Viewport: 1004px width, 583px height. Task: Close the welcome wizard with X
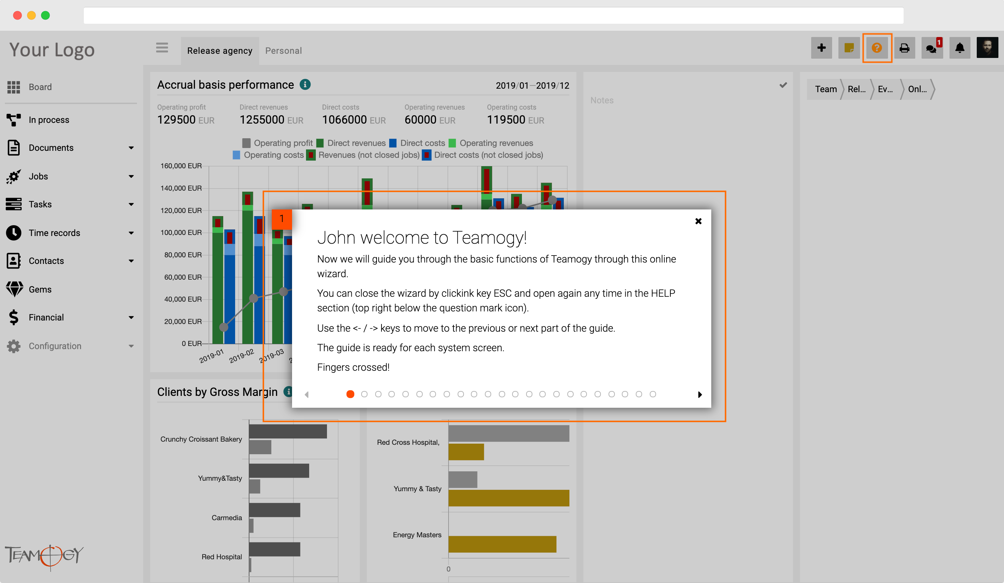(698, 221)
